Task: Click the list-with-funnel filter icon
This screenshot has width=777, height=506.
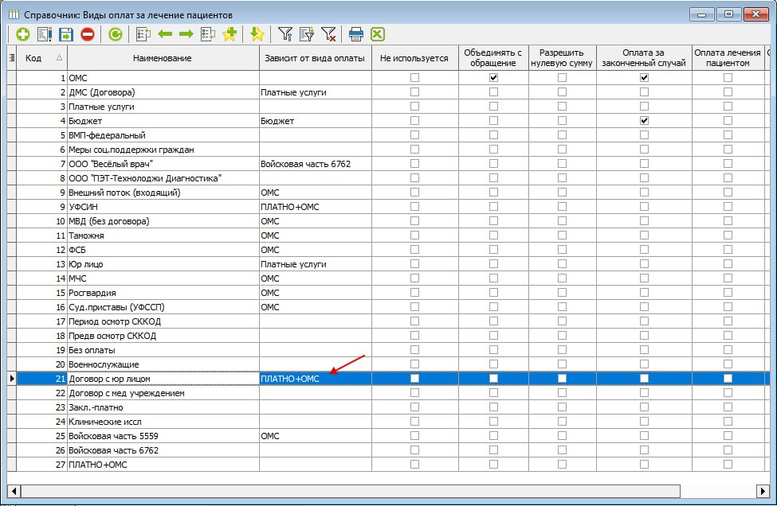Action: point(307,34)
